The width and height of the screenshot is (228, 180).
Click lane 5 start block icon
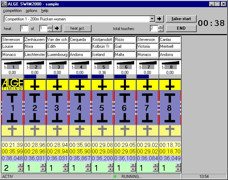coord(103,65)
